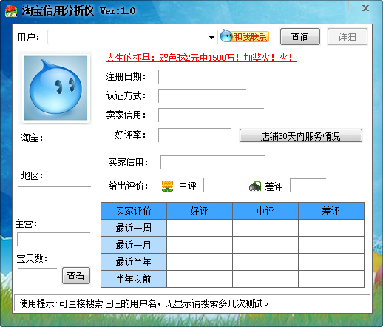The width and height of the screenshot is (383, 327).
Task: Click the 使用提示 status bar text
Action: (x=144, y=303)
